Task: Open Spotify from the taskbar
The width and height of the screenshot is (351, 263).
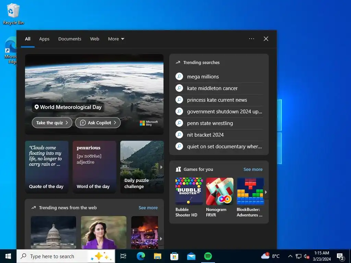Action: tap(208, 256)
